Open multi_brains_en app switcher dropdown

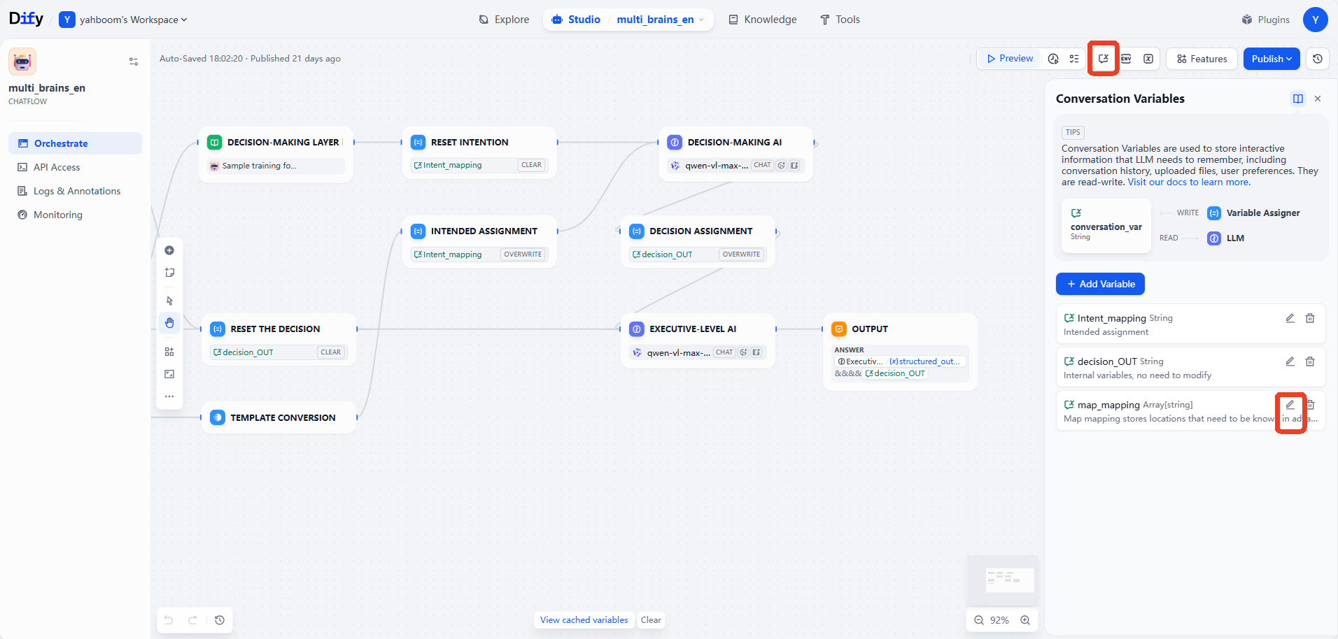pyautogui.click(x=660, y=20)
